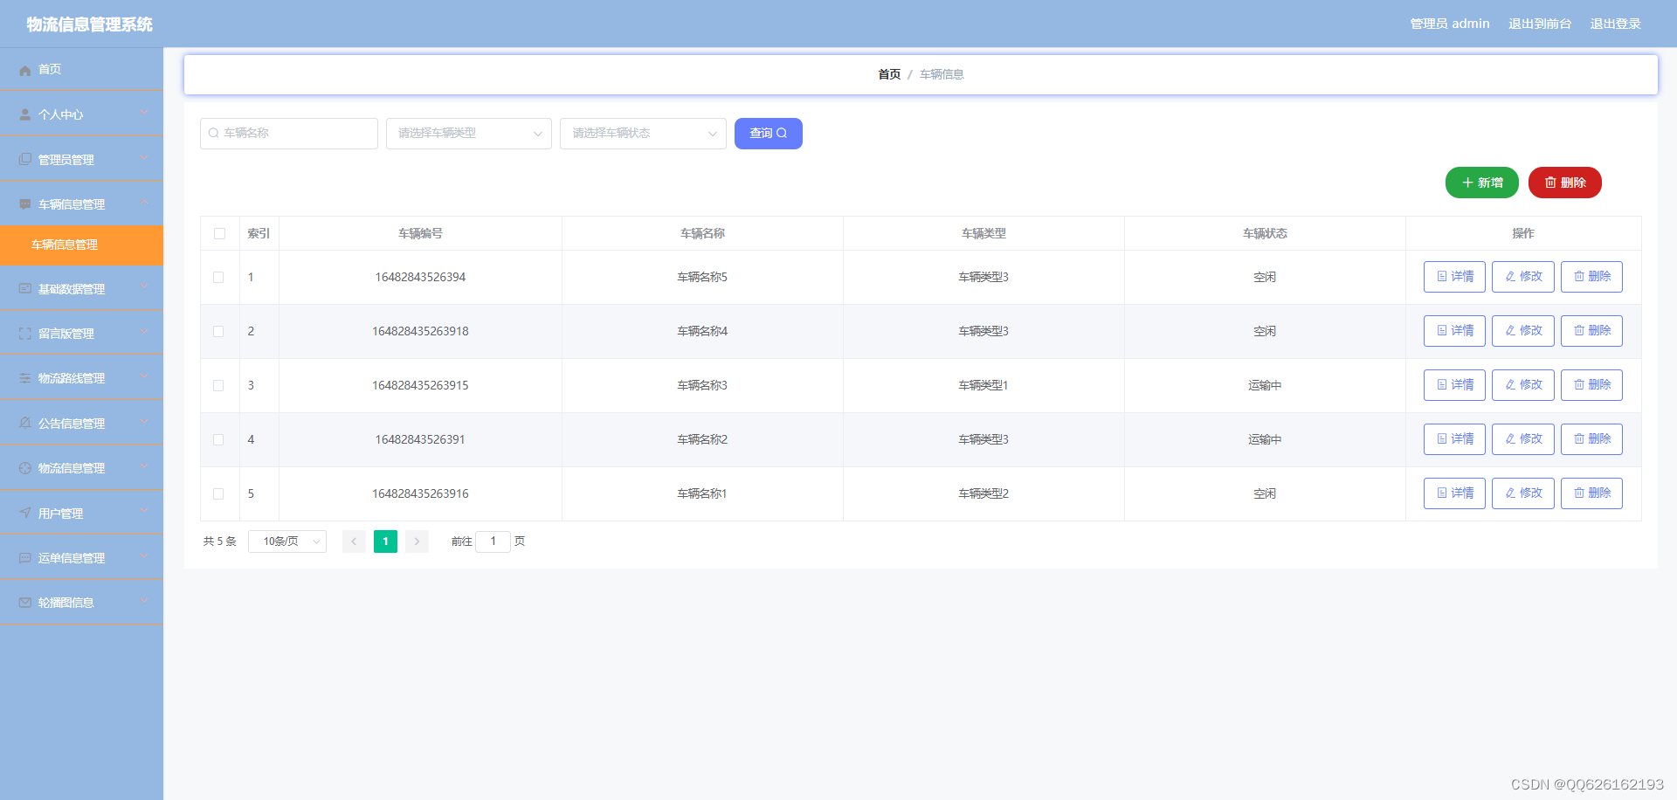Click 删除 for 车辆名称1

[x=1591, y=493]
